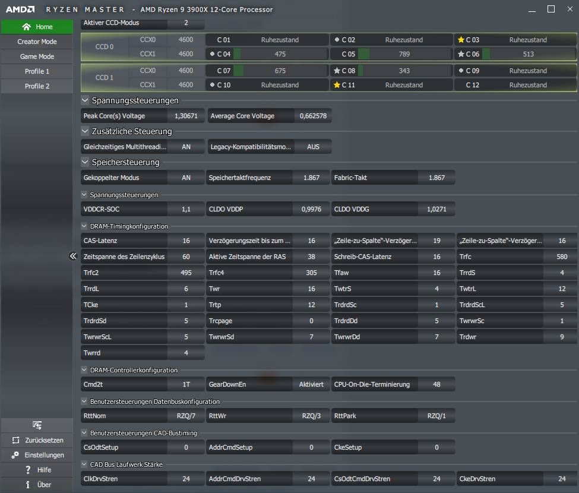Viewport: 579px width, 493px height.
Task: Click CPU-On-Die-Terminierung value 48
Action: coord(436,384)
